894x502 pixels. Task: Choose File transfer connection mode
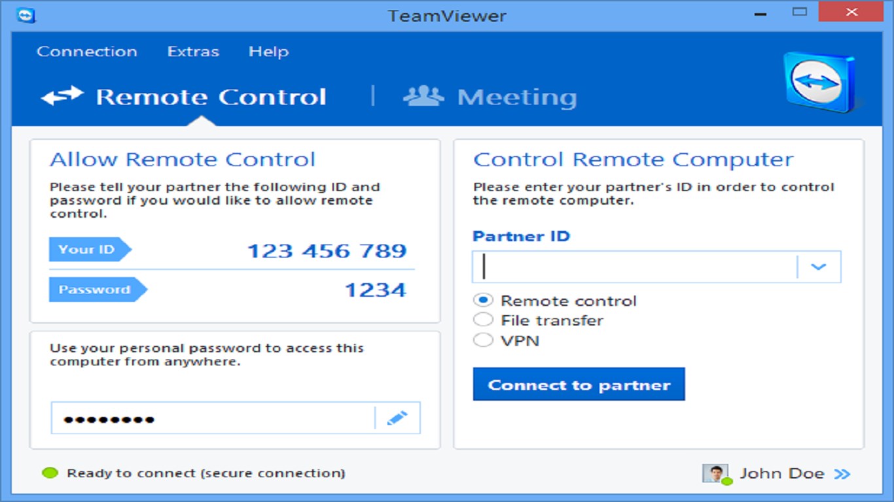click(x=482, y=320)
